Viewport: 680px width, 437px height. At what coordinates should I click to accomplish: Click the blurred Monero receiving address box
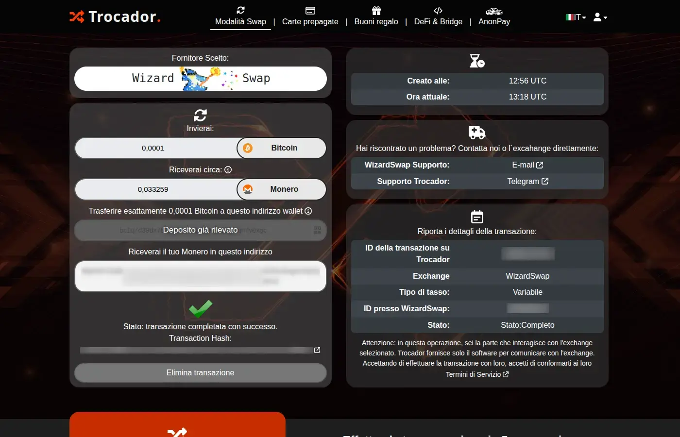point(200,276)
